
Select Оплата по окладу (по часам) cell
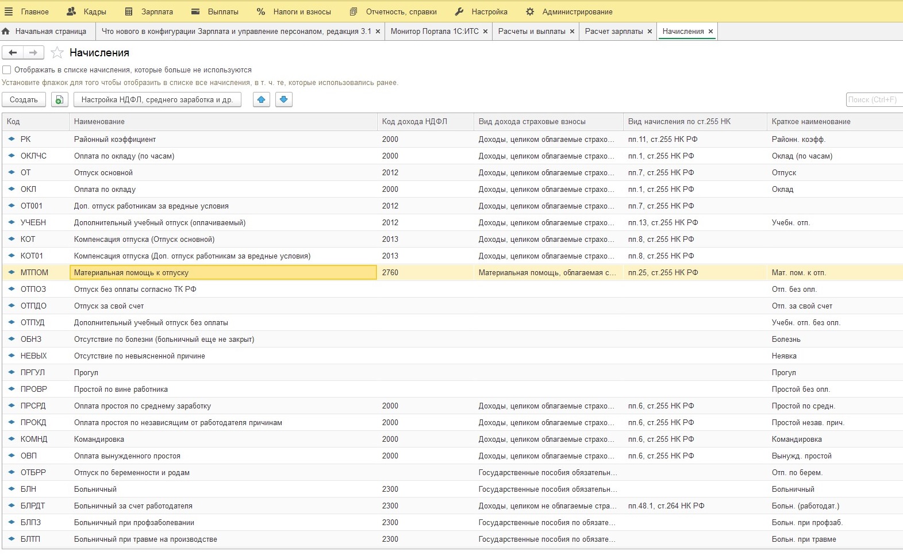pos(223,156)
